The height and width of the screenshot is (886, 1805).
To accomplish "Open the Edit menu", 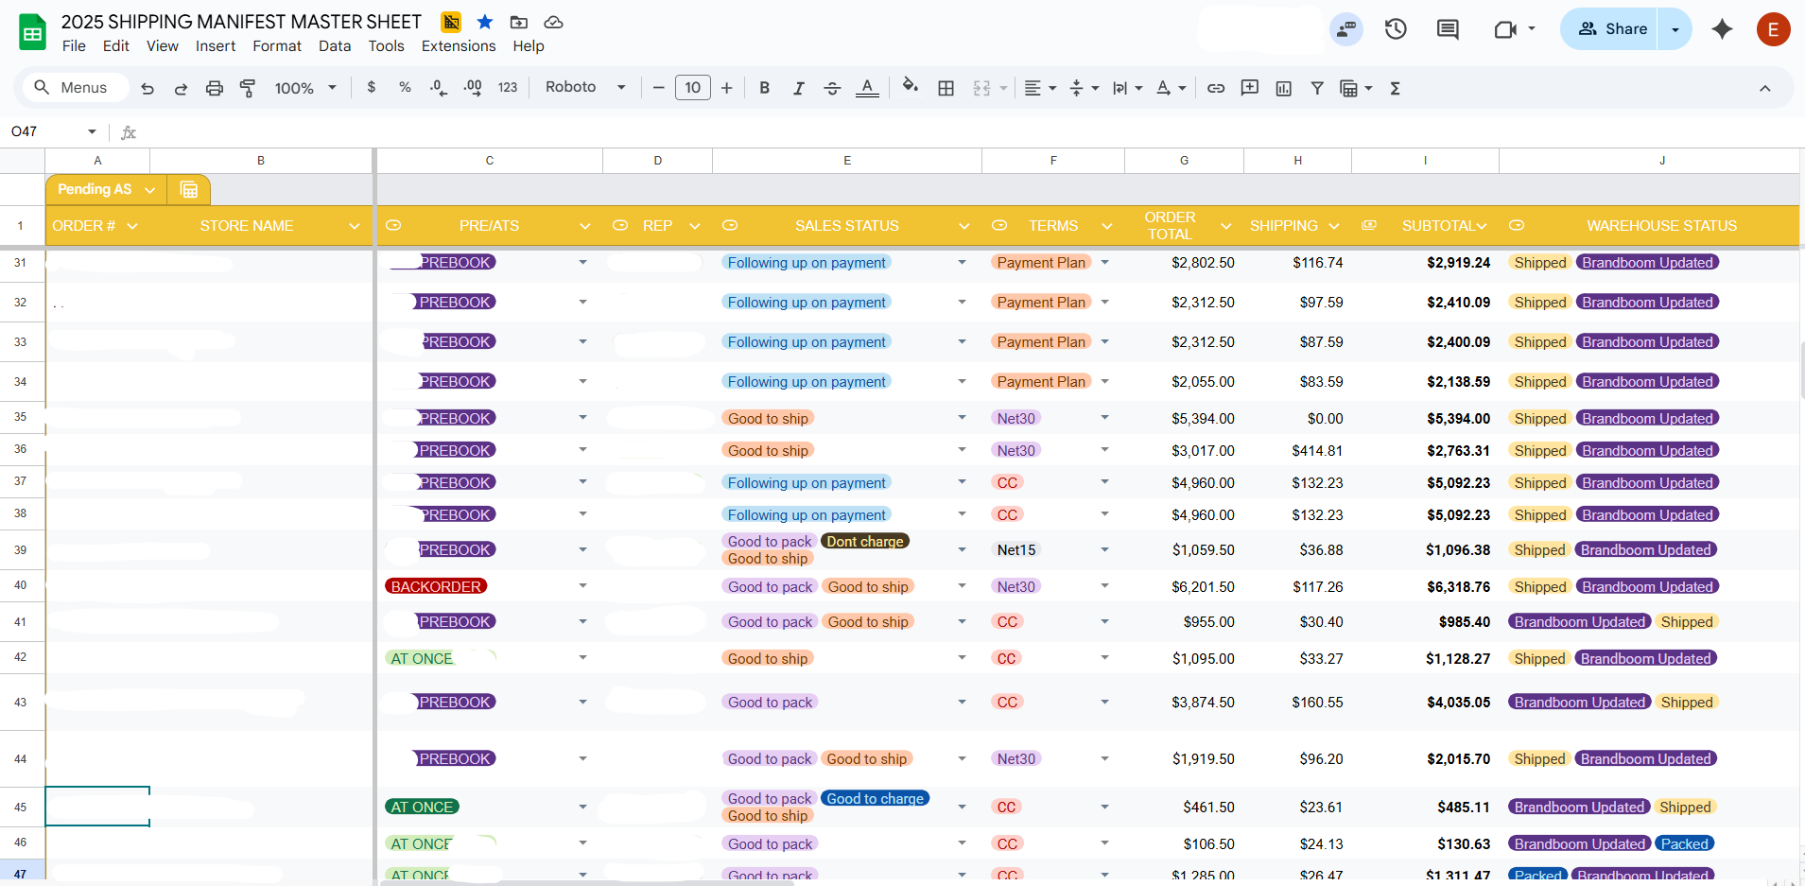I will 115,46.
